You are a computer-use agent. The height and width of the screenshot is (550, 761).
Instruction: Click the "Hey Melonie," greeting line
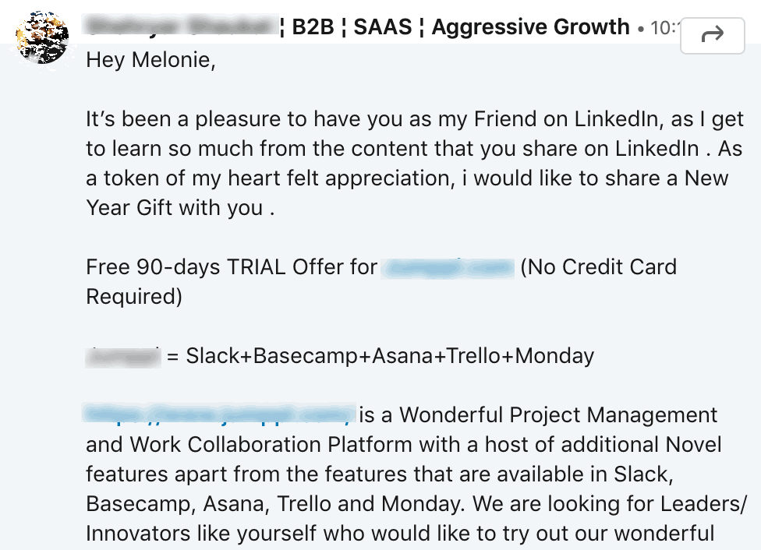150,60
